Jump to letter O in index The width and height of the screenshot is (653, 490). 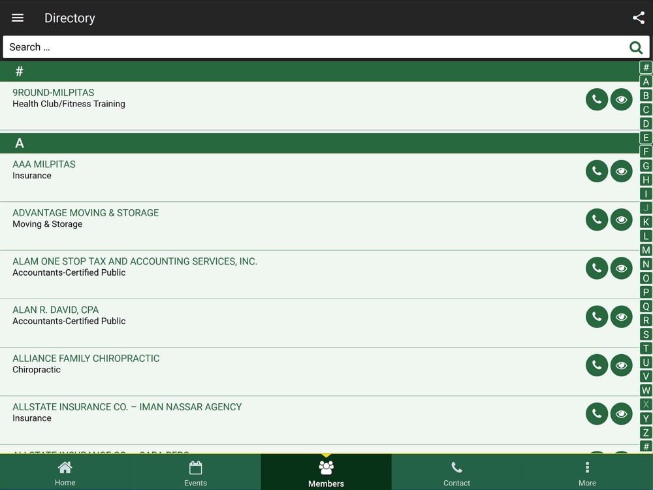click(x=646, y=278)
